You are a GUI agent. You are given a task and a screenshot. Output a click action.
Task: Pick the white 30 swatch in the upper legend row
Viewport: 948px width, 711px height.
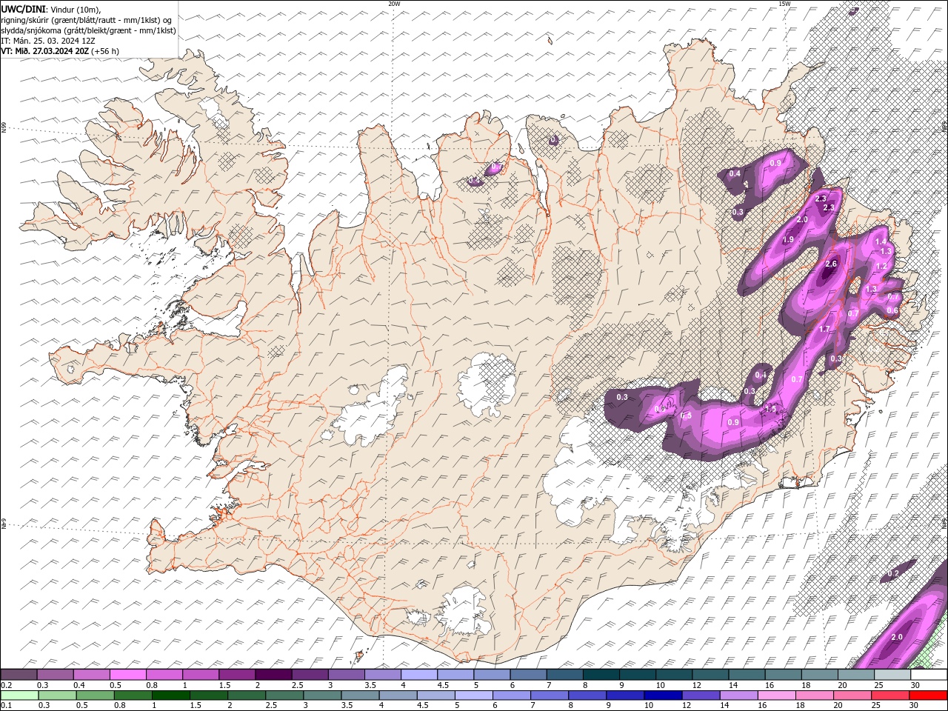click(x=928, y=675)
